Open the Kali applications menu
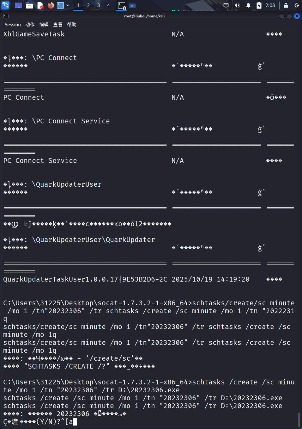This screenshot has height=429, width=302. tap(5, 5)
